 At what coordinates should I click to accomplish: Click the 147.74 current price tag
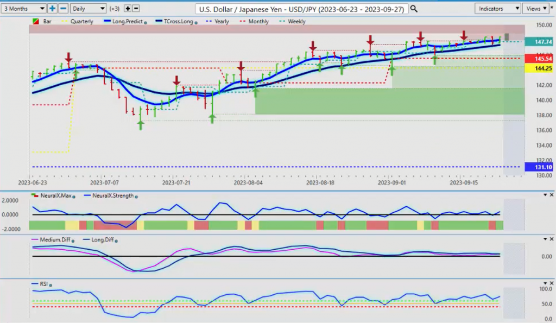538,42
